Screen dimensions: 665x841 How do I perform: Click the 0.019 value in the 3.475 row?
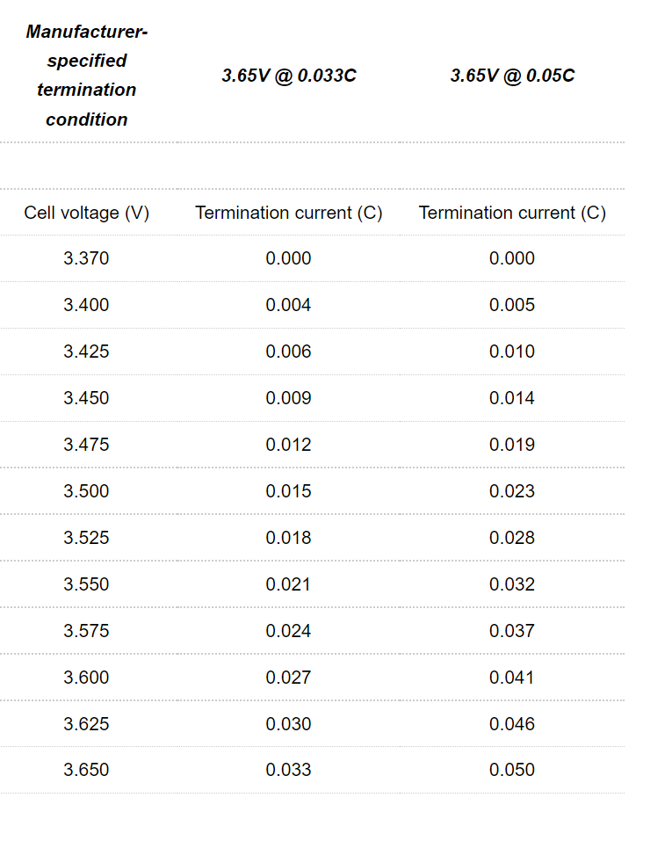click(512, 445)
